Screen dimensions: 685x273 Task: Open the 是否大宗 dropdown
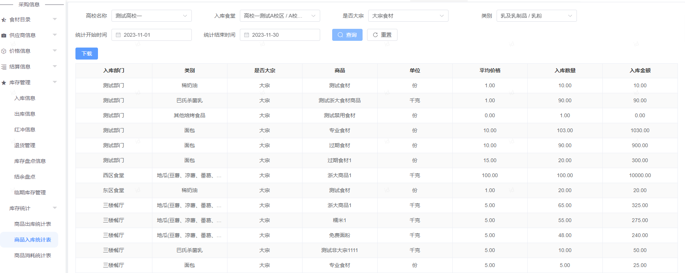point(408,16)
